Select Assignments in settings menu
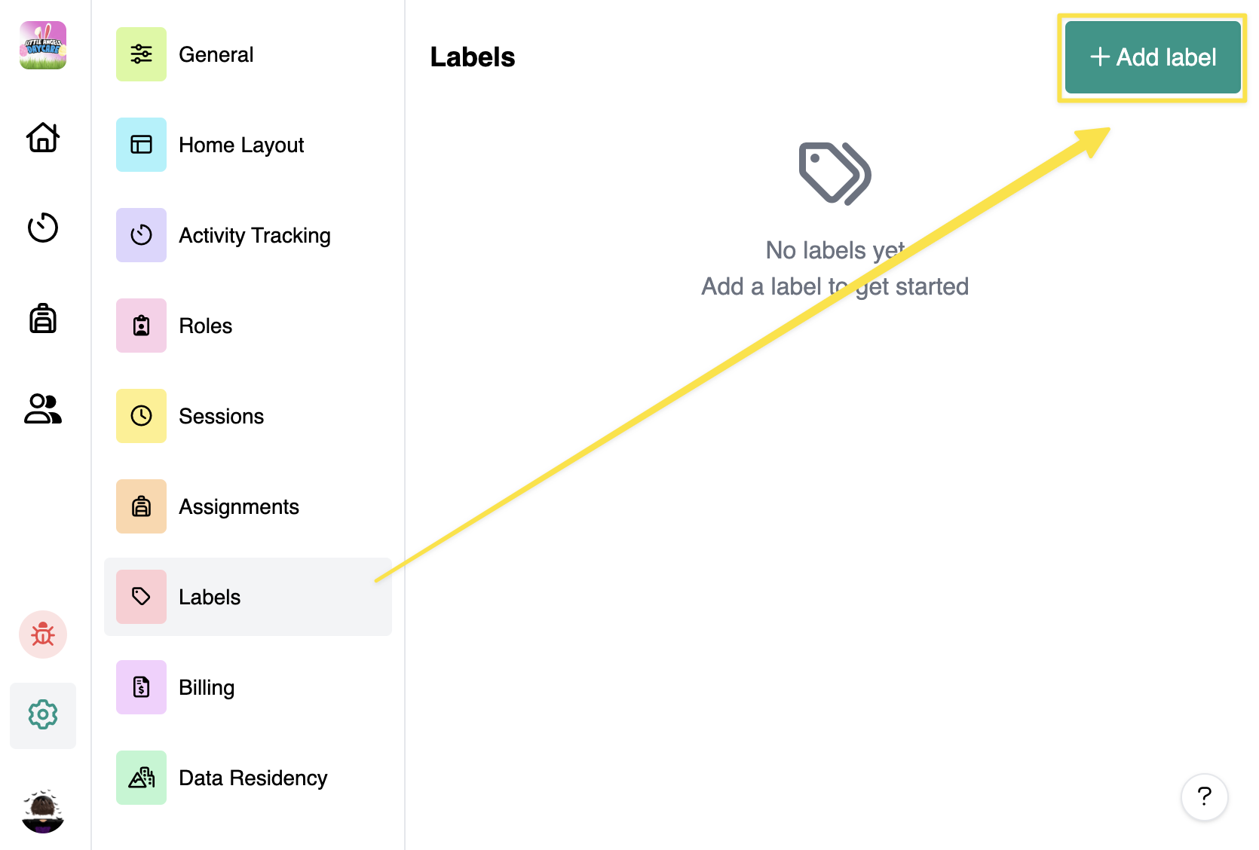Image resolution: width=1259 pixels, height=850 pixels. point(239,506)
